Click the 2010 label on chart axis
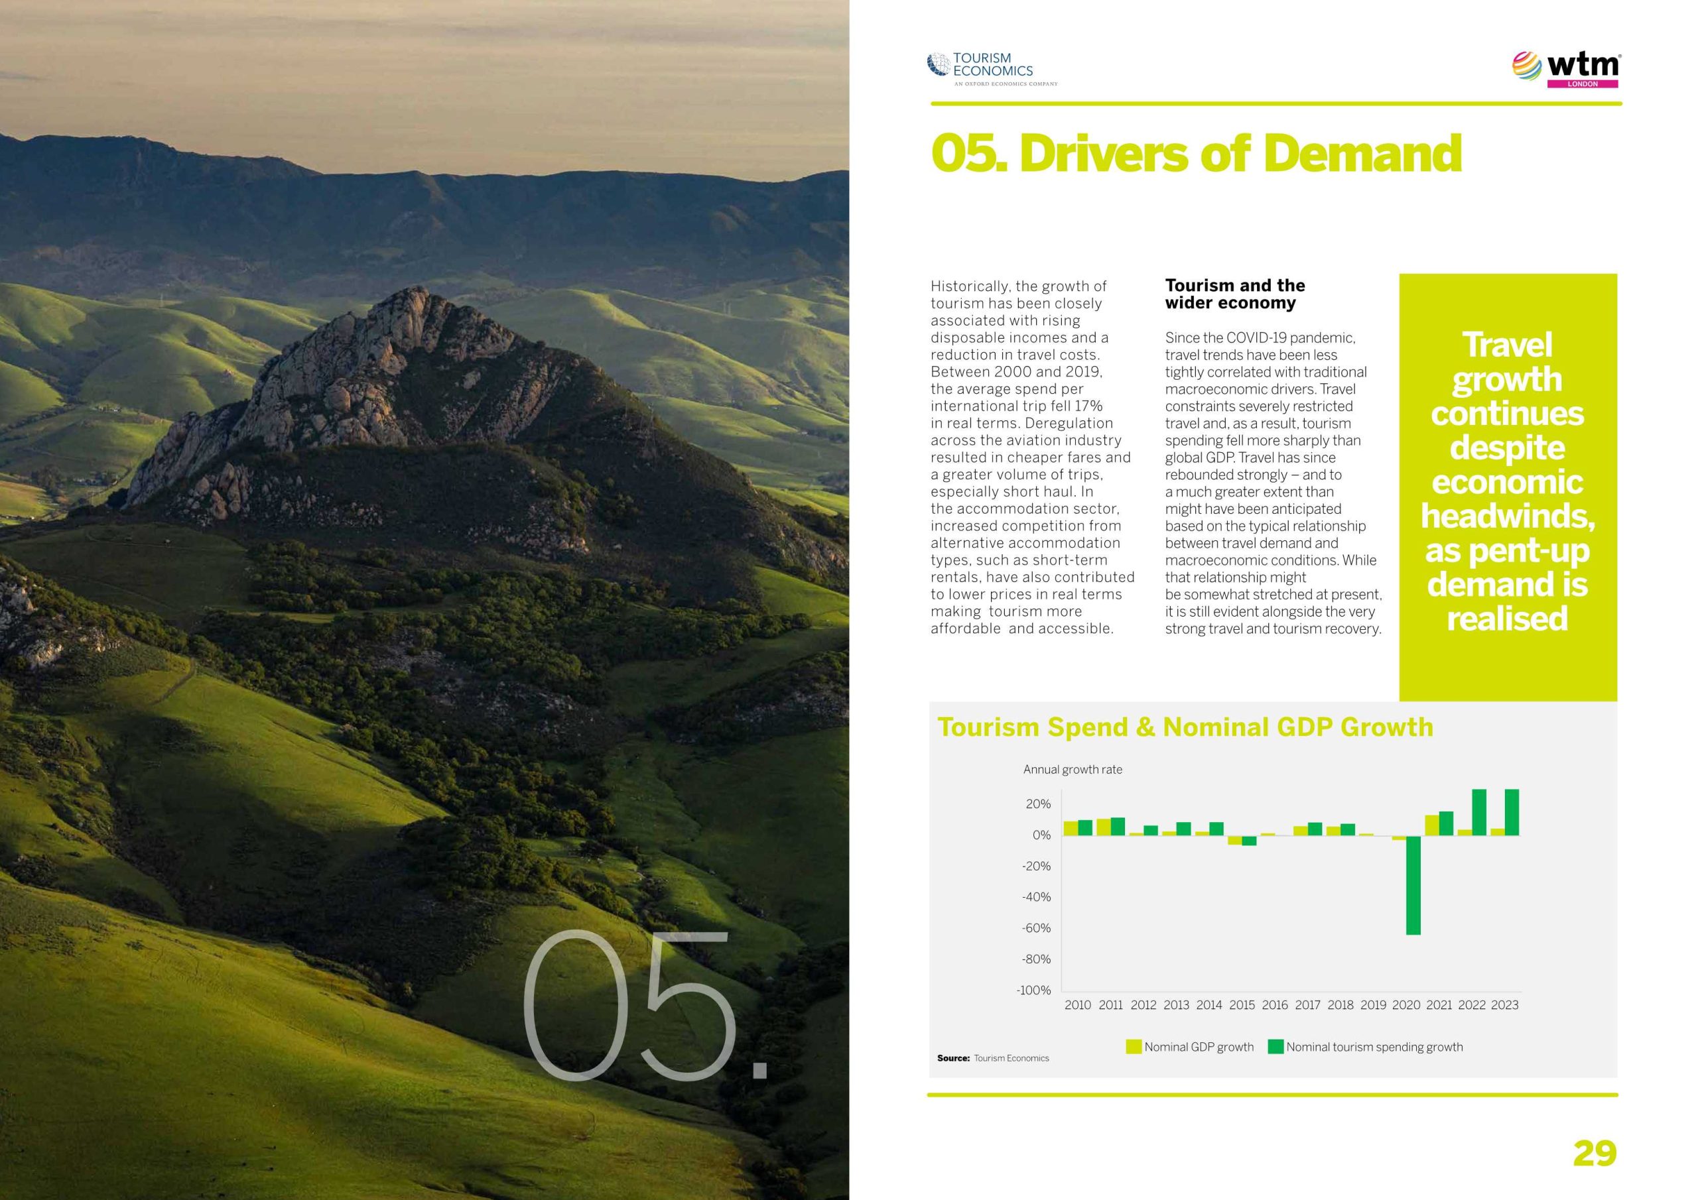This screenshot has width=1698, height=1200. [1078, 1005]
